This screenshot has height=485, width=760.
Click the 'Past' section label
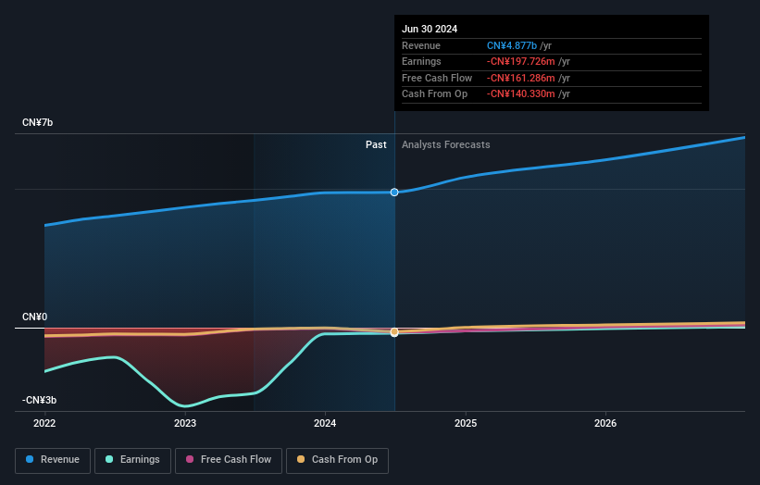point(376,144)
